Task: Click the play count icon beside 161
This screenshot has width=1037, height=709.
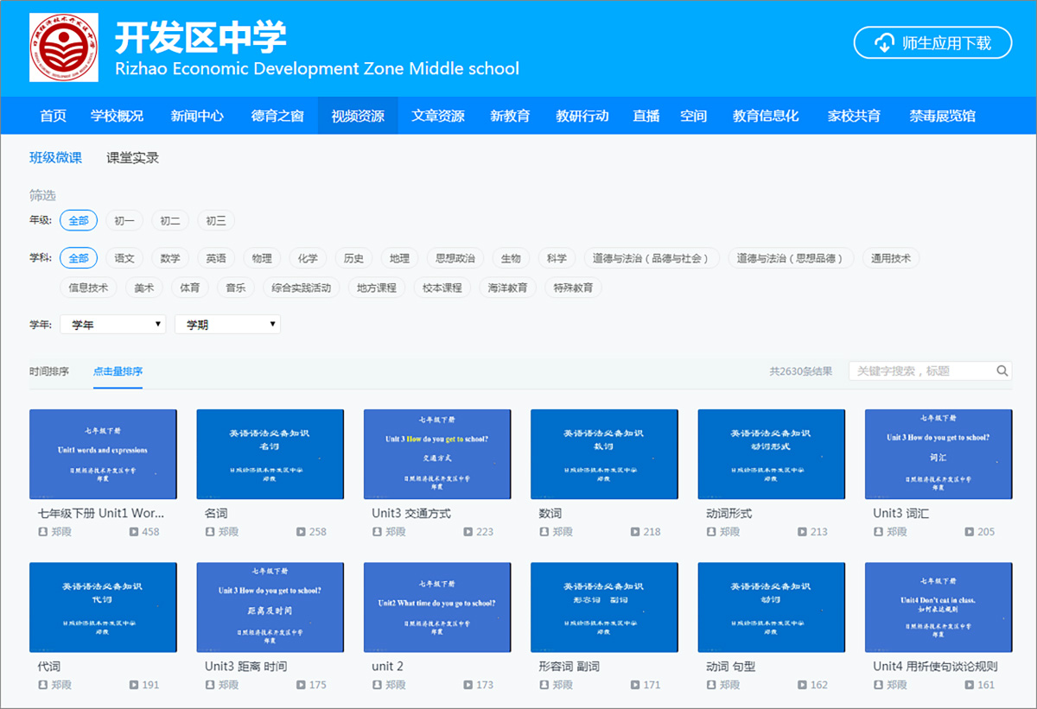Action: tap(970, 685)
